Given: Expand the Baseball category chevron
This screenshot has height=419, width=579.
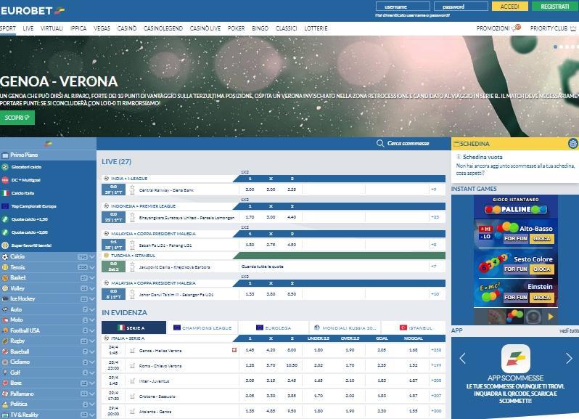Looking at the screenshot, I should click(x=92, y=351).
